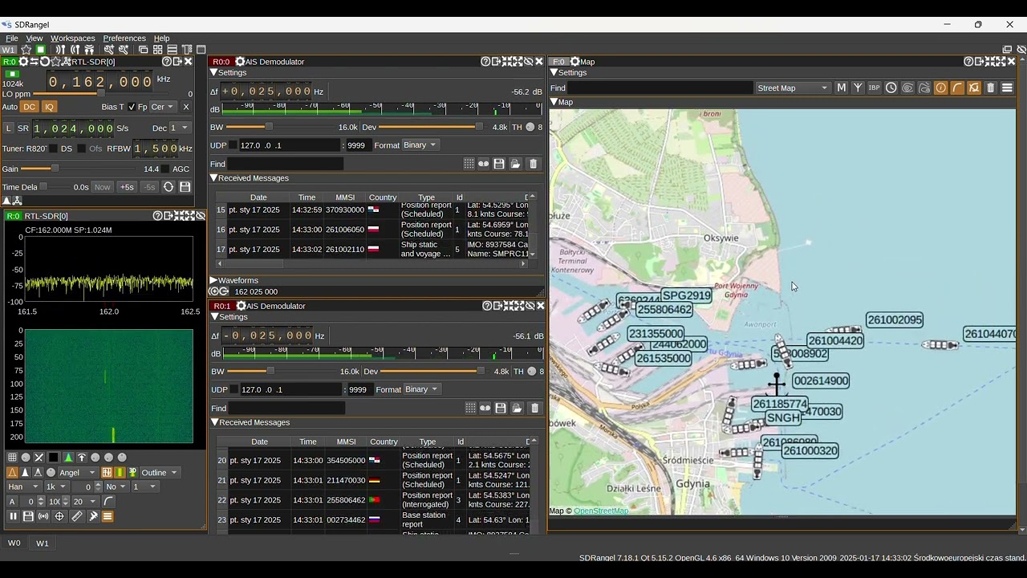Open RTL-SDR help question-mark icon
This screenshot has height=578, width=1027.
[166, 62]
